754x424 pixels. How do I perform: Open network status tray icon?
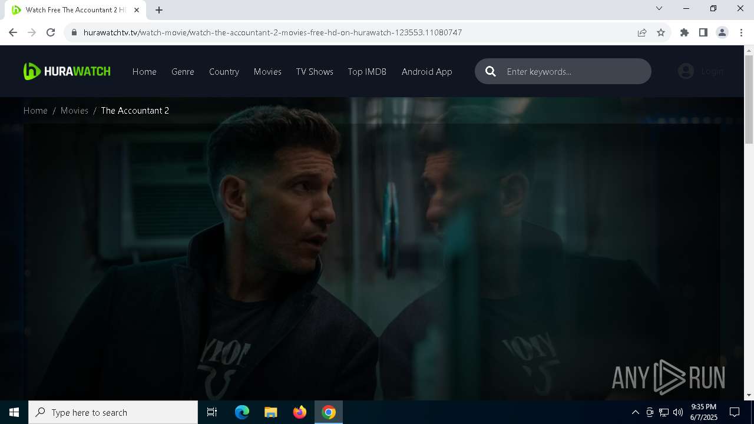(x=664, y=412)
